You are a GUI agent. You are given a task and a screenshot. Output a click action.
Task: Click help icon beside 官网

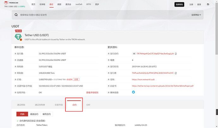click(109, 80)
